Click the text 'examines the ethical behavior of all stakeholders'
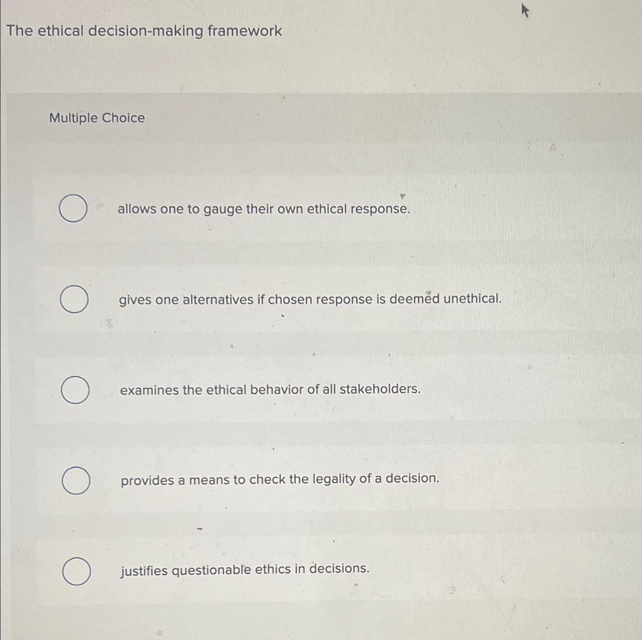 pos(269,390)
